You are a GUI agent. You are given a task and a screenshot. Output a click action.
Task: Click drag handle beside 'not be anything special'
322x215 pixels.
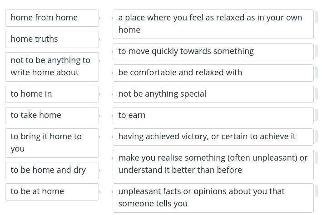click(x=317, y=94)
